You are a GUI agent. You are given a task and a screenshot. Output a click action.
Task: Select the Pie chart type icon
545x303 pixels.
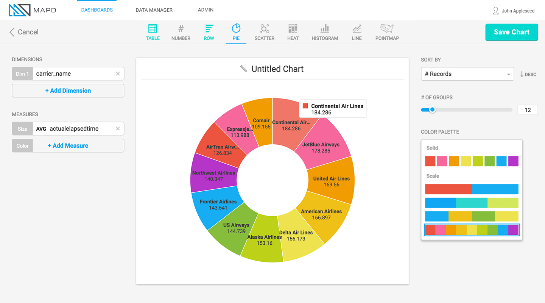tap(236, 28)
